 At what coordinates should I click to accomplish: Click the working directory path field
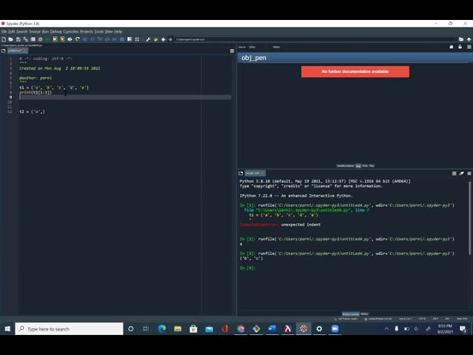[316, 39]
